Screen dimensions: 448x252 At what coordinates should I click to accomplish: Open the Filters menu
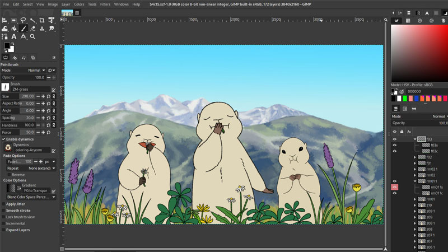click(105, 4)
